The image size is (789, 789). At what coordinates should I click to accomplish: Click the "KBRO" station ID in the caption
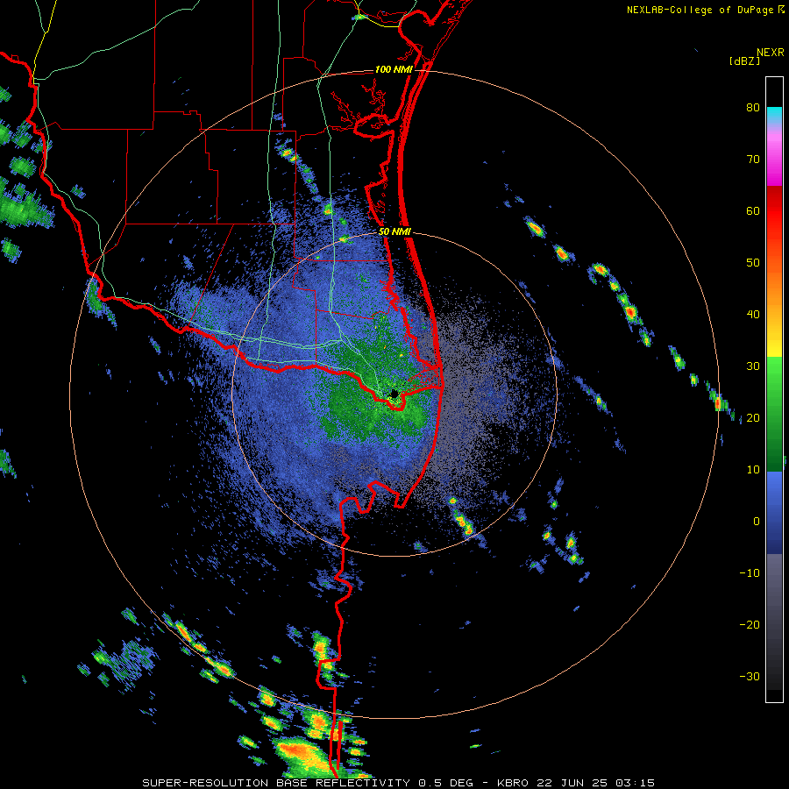click(x=513, y=783)
